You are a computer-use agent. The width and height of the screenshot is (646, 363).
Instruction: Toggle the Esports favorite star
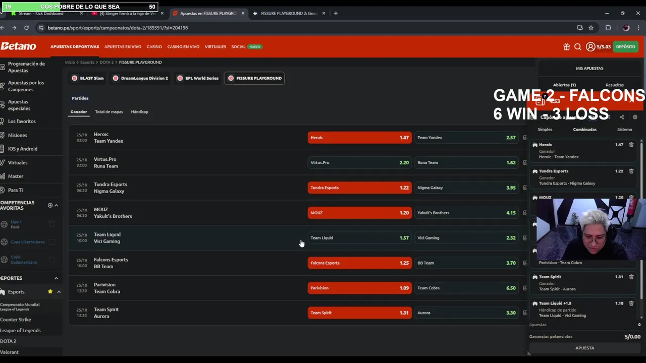(50, 291)
